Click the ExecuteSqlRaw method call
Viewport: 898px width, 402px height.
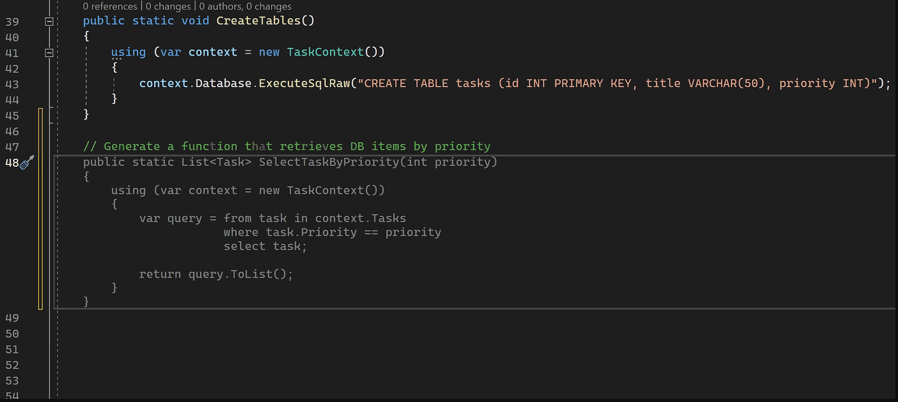304,83
